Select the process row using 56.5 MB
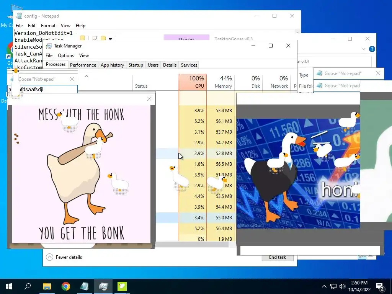Viewport: 392px width, 294px height. (x=196, y=164)
